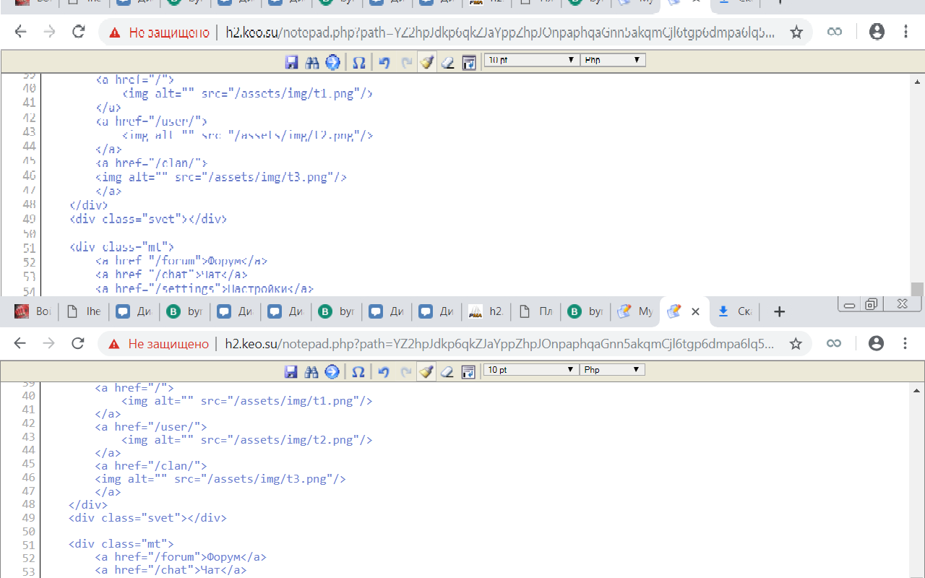Open the Php syntax dropdown in upper toolbar
The image size is (925, 578).
612,61
